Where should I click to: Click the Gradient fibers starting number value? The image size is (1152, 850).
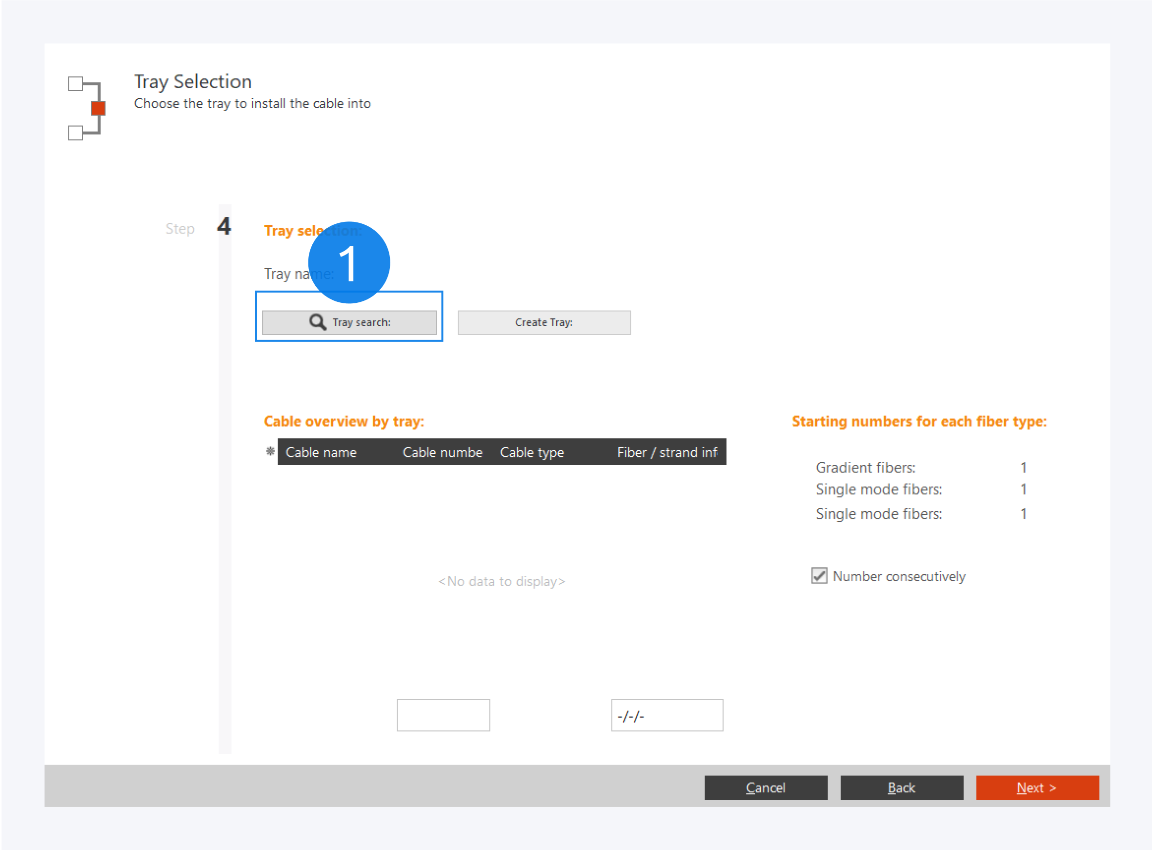[1023, 467]
